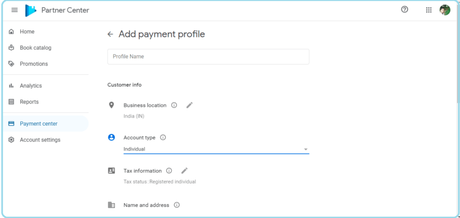Click the Google Play Books logo
The image size is (460, 218).
tap(31, 11)
